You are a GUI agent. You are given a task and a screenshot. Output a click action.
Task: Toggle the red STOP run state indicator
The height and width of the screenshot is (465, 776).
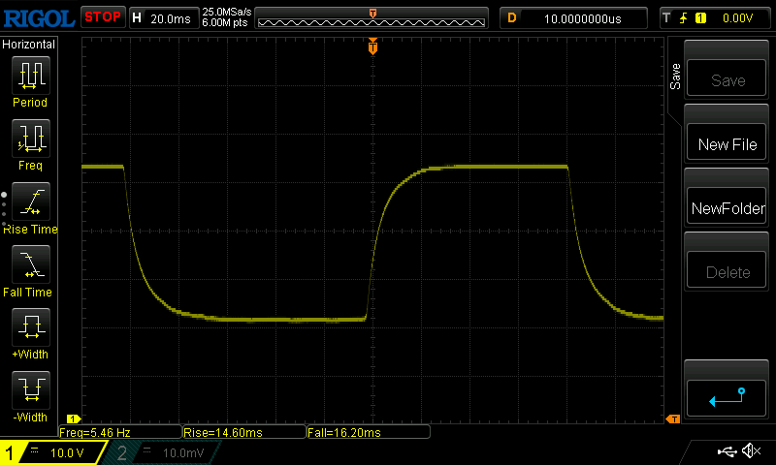pos(102,17)
